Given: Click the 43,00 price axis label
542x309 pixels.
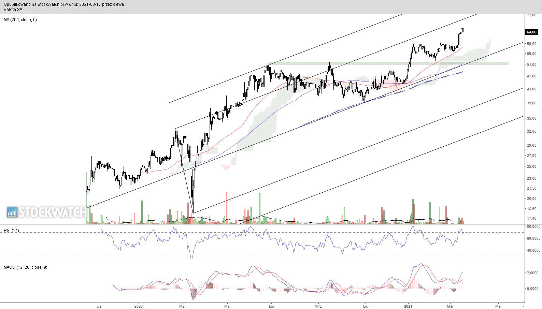Looking at the screenshot, I should pyautogui.click(x=531, y=89).
